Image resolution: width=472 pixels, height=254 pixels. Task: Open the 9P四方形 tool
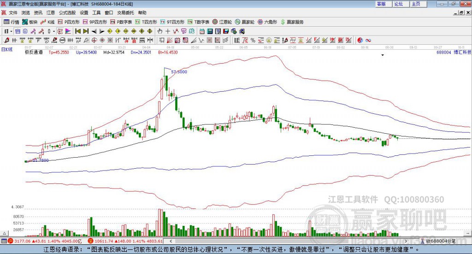(x=95, y=22)
